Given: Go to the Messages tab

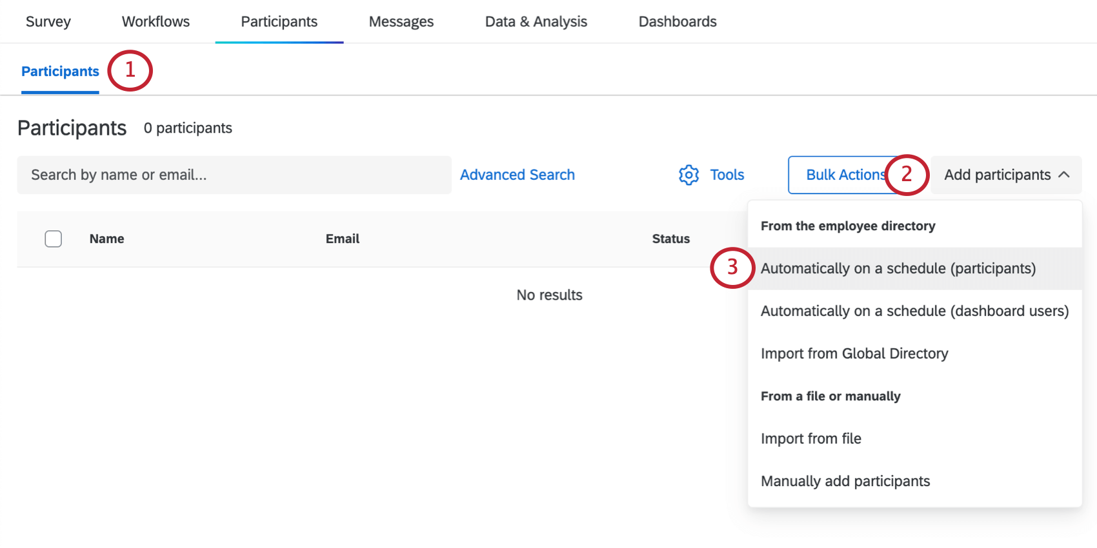Looking at the screenshot, I should coord(401,22).
